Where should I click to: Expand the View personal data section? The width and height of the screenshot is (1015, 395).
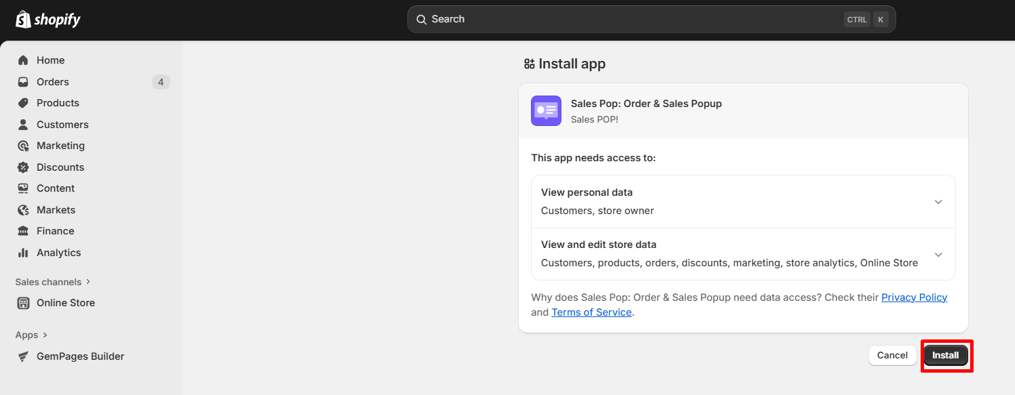tap(938, 202)
